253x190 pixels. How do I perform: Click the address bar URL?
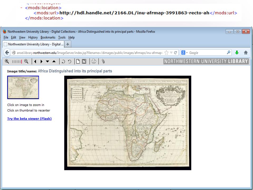click(90, 53)
